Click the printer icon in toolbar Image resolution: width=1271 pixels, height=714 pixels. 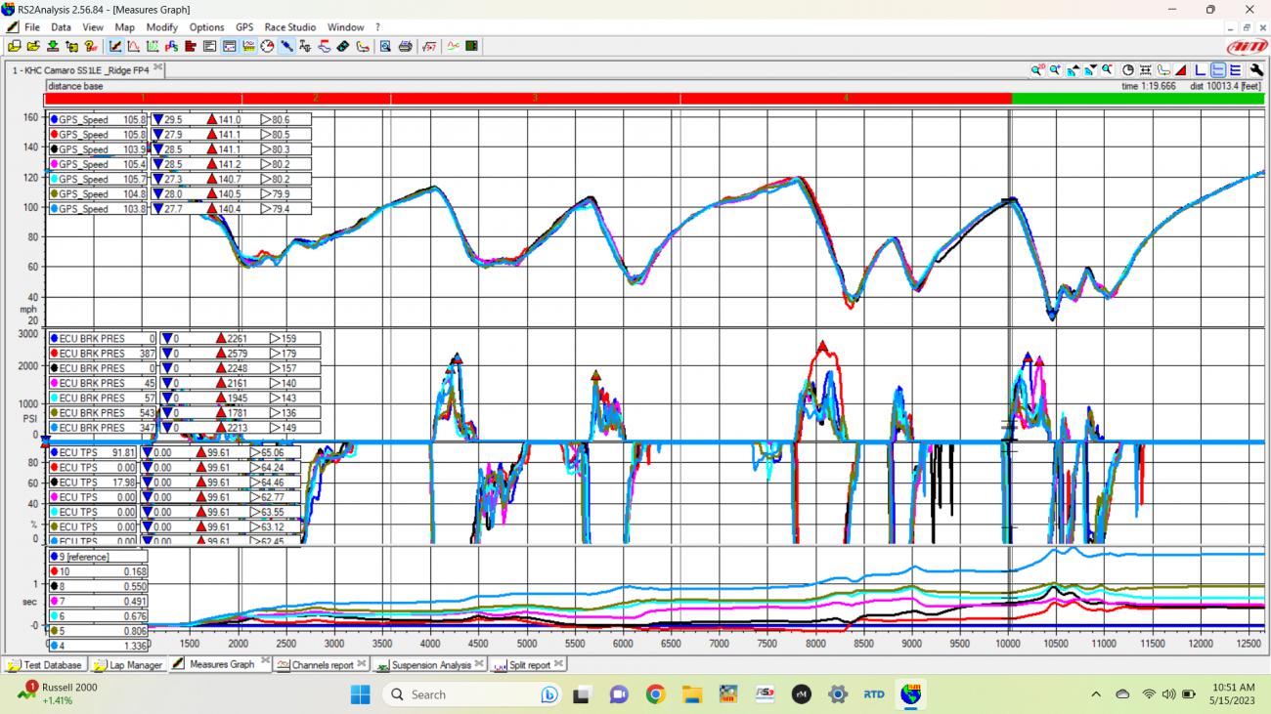click(406, 46)
